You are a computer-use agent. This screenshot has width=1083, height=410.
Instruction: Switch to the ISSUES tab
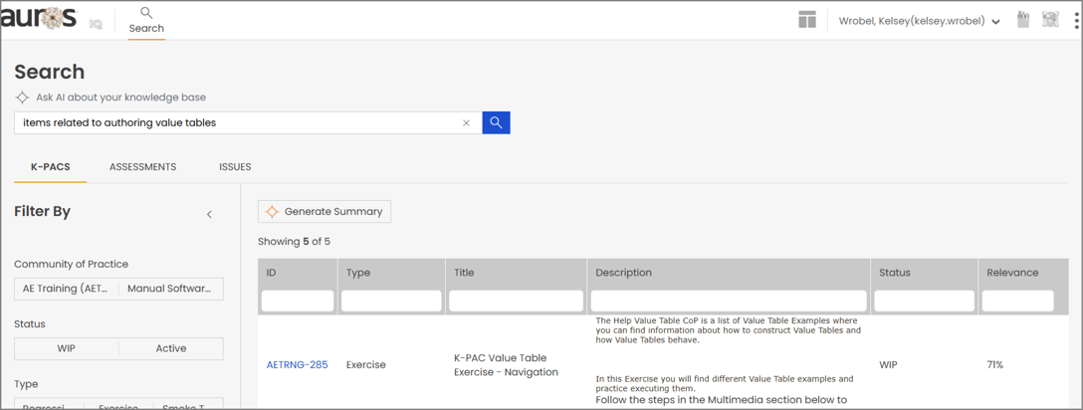(236, 167)
